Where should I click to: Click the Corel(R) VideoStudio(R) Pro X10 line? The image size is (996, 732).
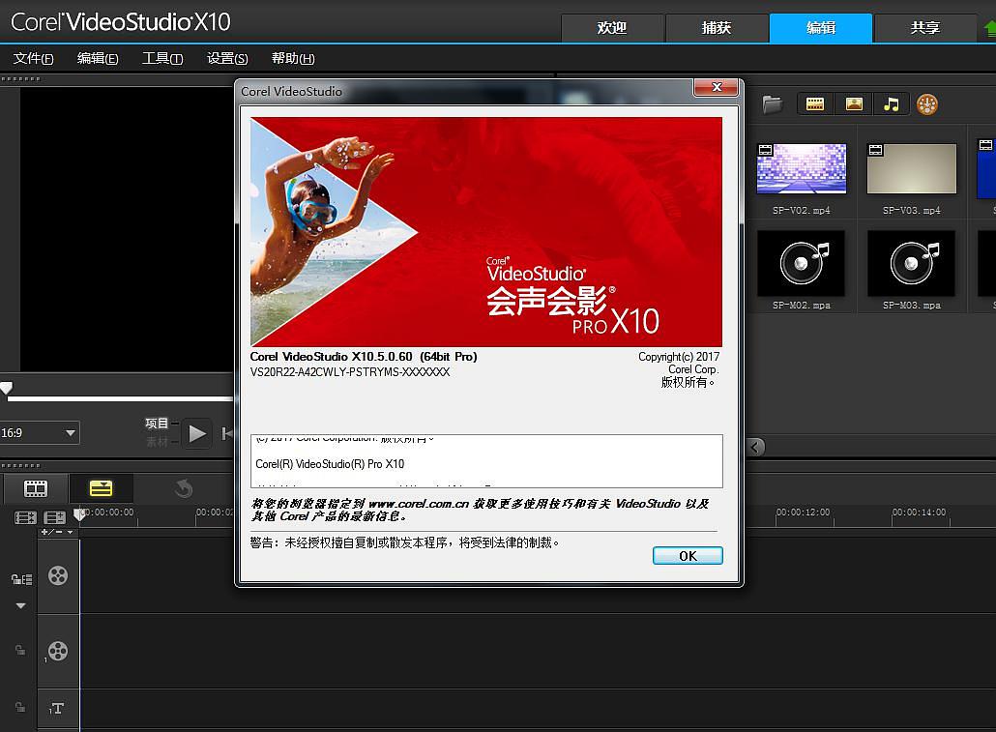330,464
